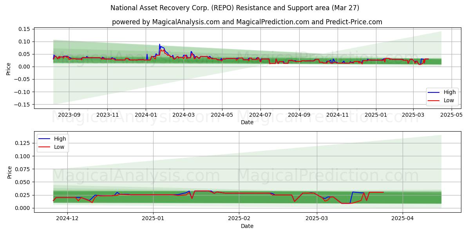Click the 2025-01 tick label on top chart
Viewport: 470px width, 235px height.
click(x=376, y=115)
